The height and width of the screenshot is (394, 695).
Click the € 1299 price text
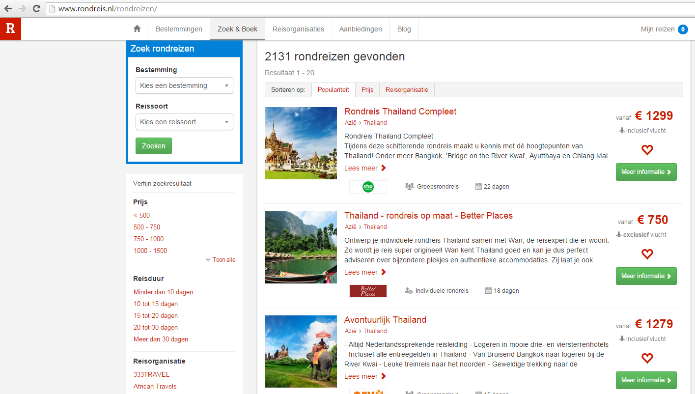(x=654, y=116)
